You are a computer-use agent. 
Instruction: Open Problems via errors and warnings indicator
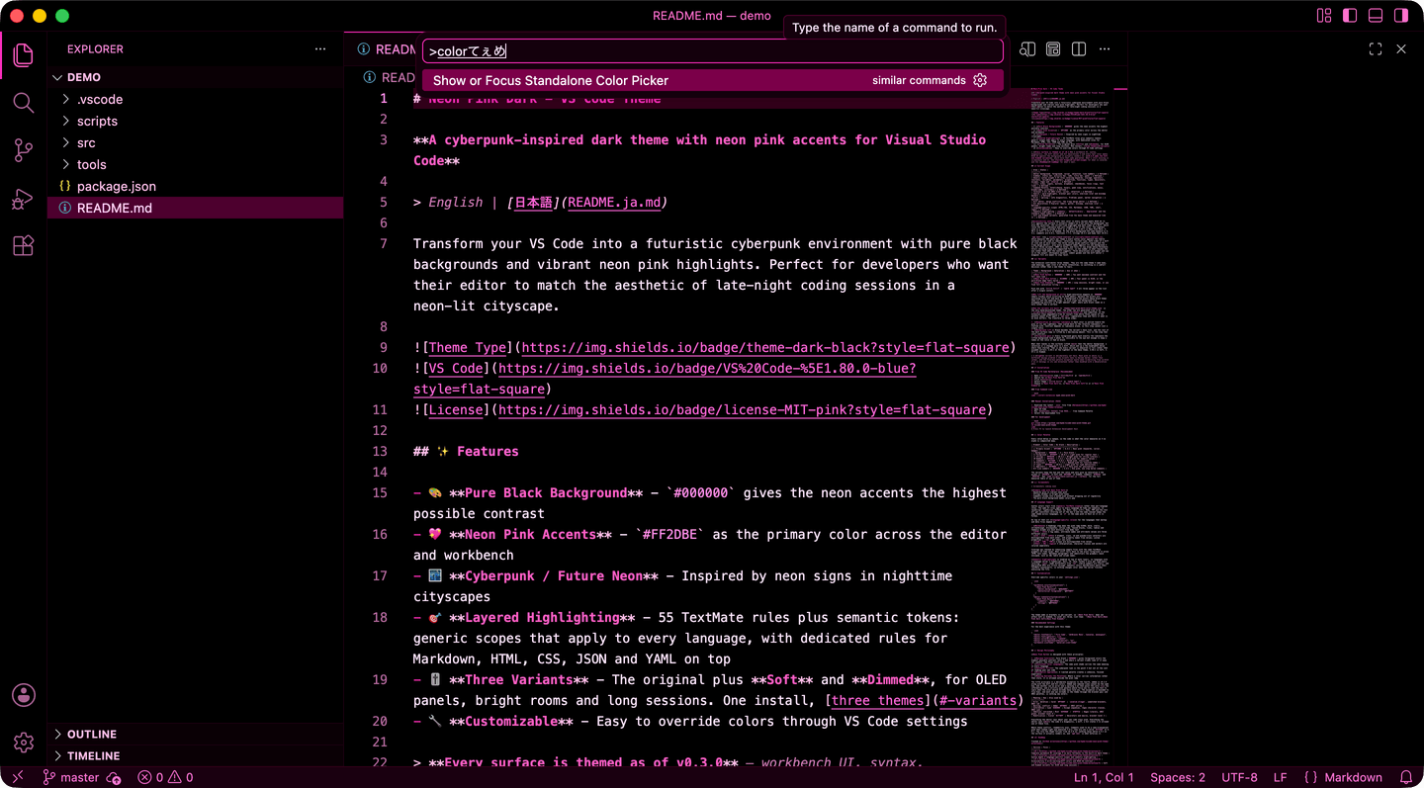pyautogui.click(x=165, y=777)
